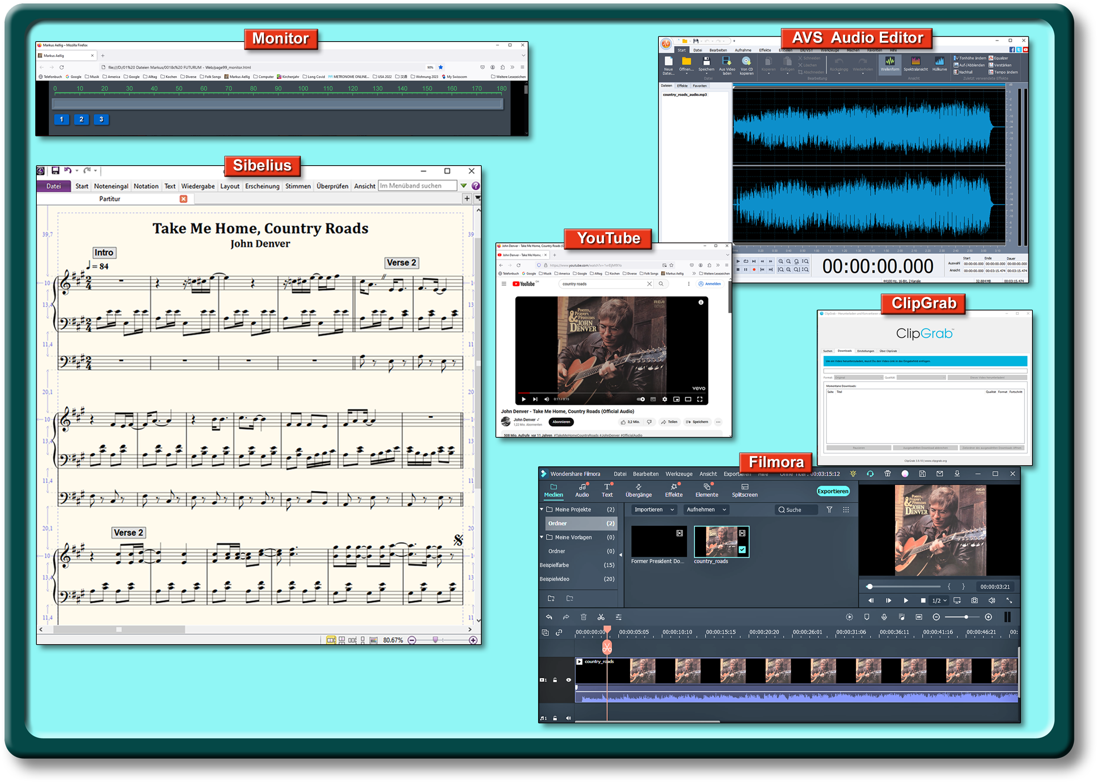The height and width of the screenshot is (782, 1103).
Task: Click the Sibelius save disk icon
Action: tap(55, 171)
